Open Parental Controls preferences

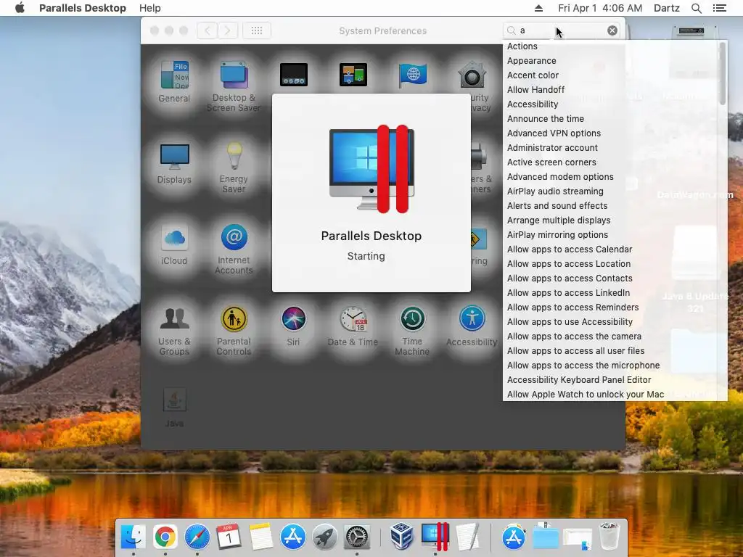234,330
